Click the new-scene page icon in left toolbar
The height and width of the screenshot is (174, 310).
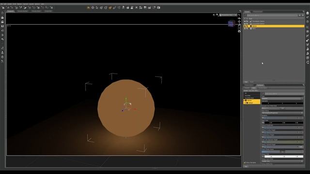(2, 13)
